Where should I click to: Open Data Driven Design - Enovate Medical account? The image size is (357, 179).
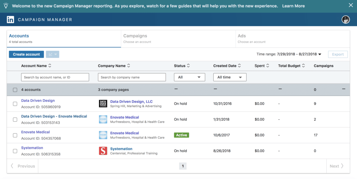pyautogui.click(x=54, y=116)
